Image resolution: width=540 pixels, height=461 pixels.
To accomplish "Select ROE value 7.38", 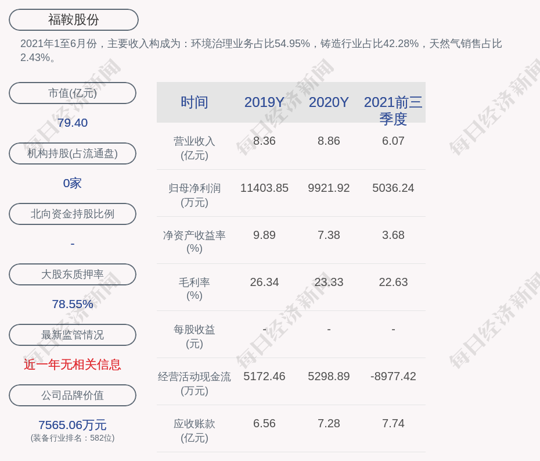I will pos(329,235).
